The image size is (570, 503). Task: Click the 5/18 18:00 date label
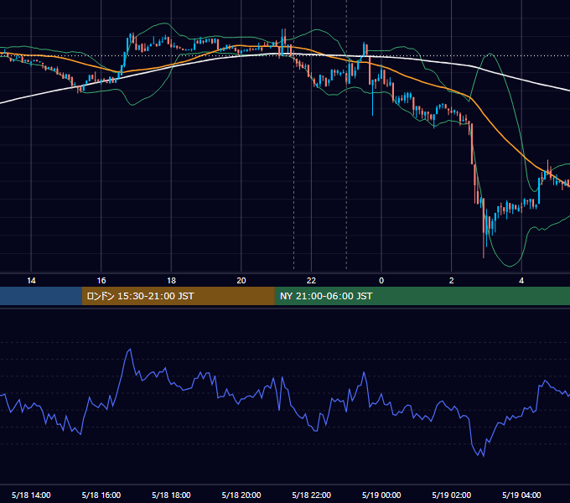171,495
